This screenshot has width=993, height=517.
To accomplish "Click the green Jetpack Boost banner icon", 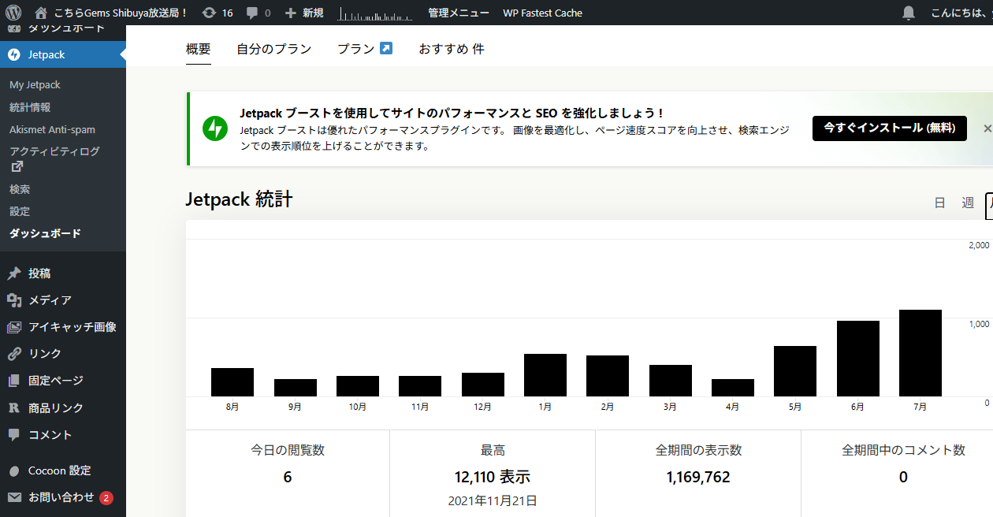I will click(215, 128).
